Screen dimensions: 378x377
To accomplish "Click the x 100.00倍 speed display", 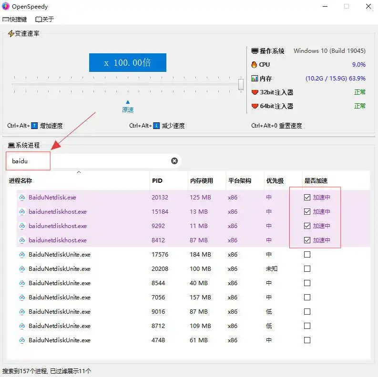I will pos(128,62).
